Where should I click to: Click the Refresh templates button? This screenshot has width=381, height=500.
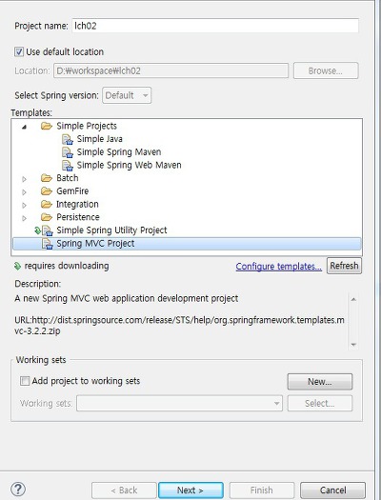click(344, 266)
